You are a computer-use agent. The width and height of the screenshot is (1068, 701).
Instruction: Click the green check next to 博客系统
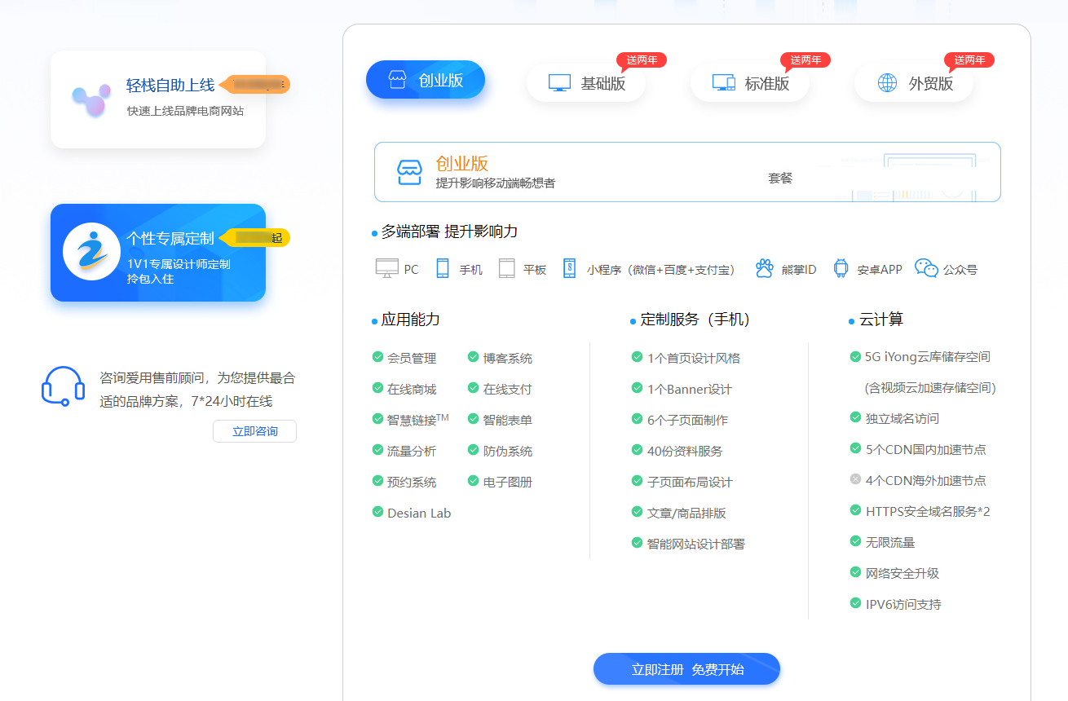tap(473, 357)
